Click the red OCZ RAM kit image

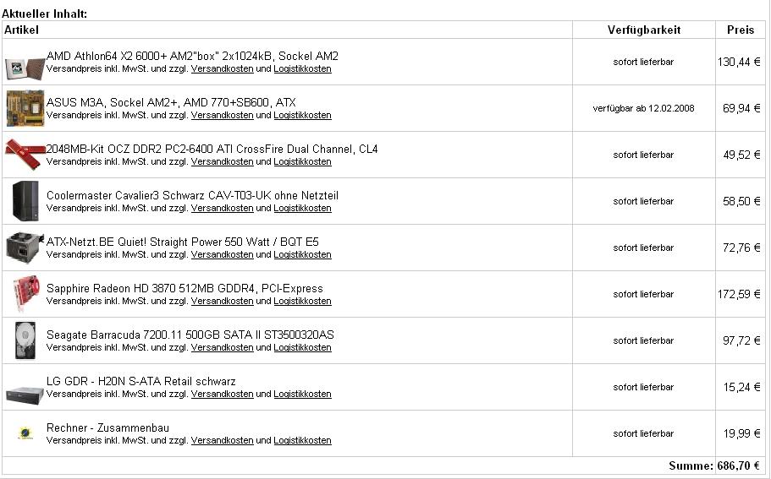(25, 154)
